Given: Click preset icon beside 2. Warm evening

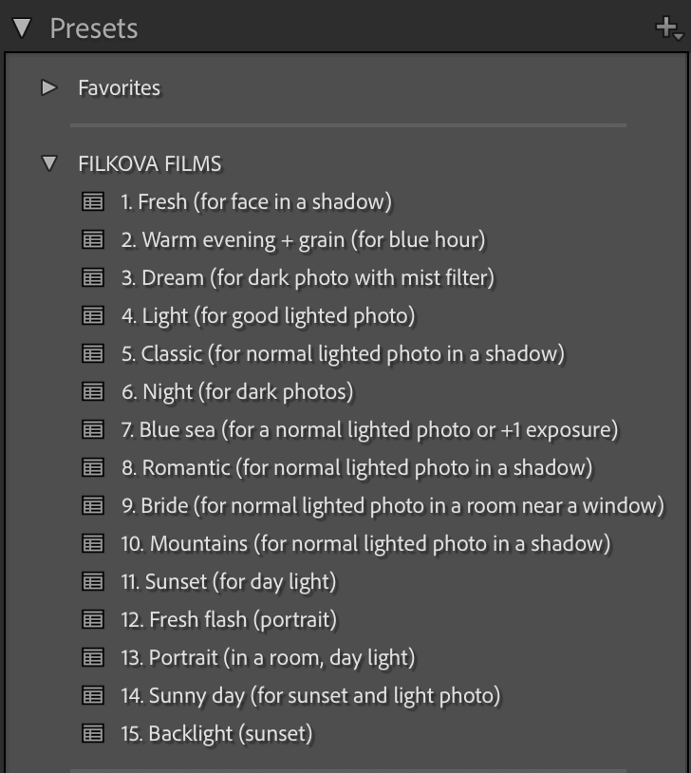Looking at the screenshot, I should (93, 239).
